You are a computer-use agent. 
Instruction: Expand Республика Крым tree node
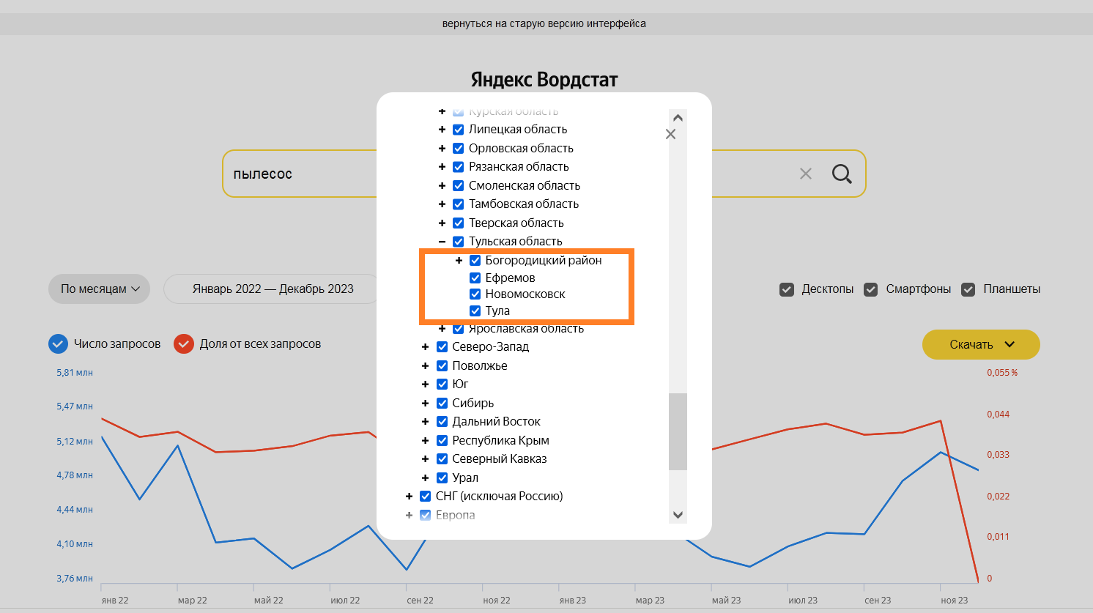425,440
